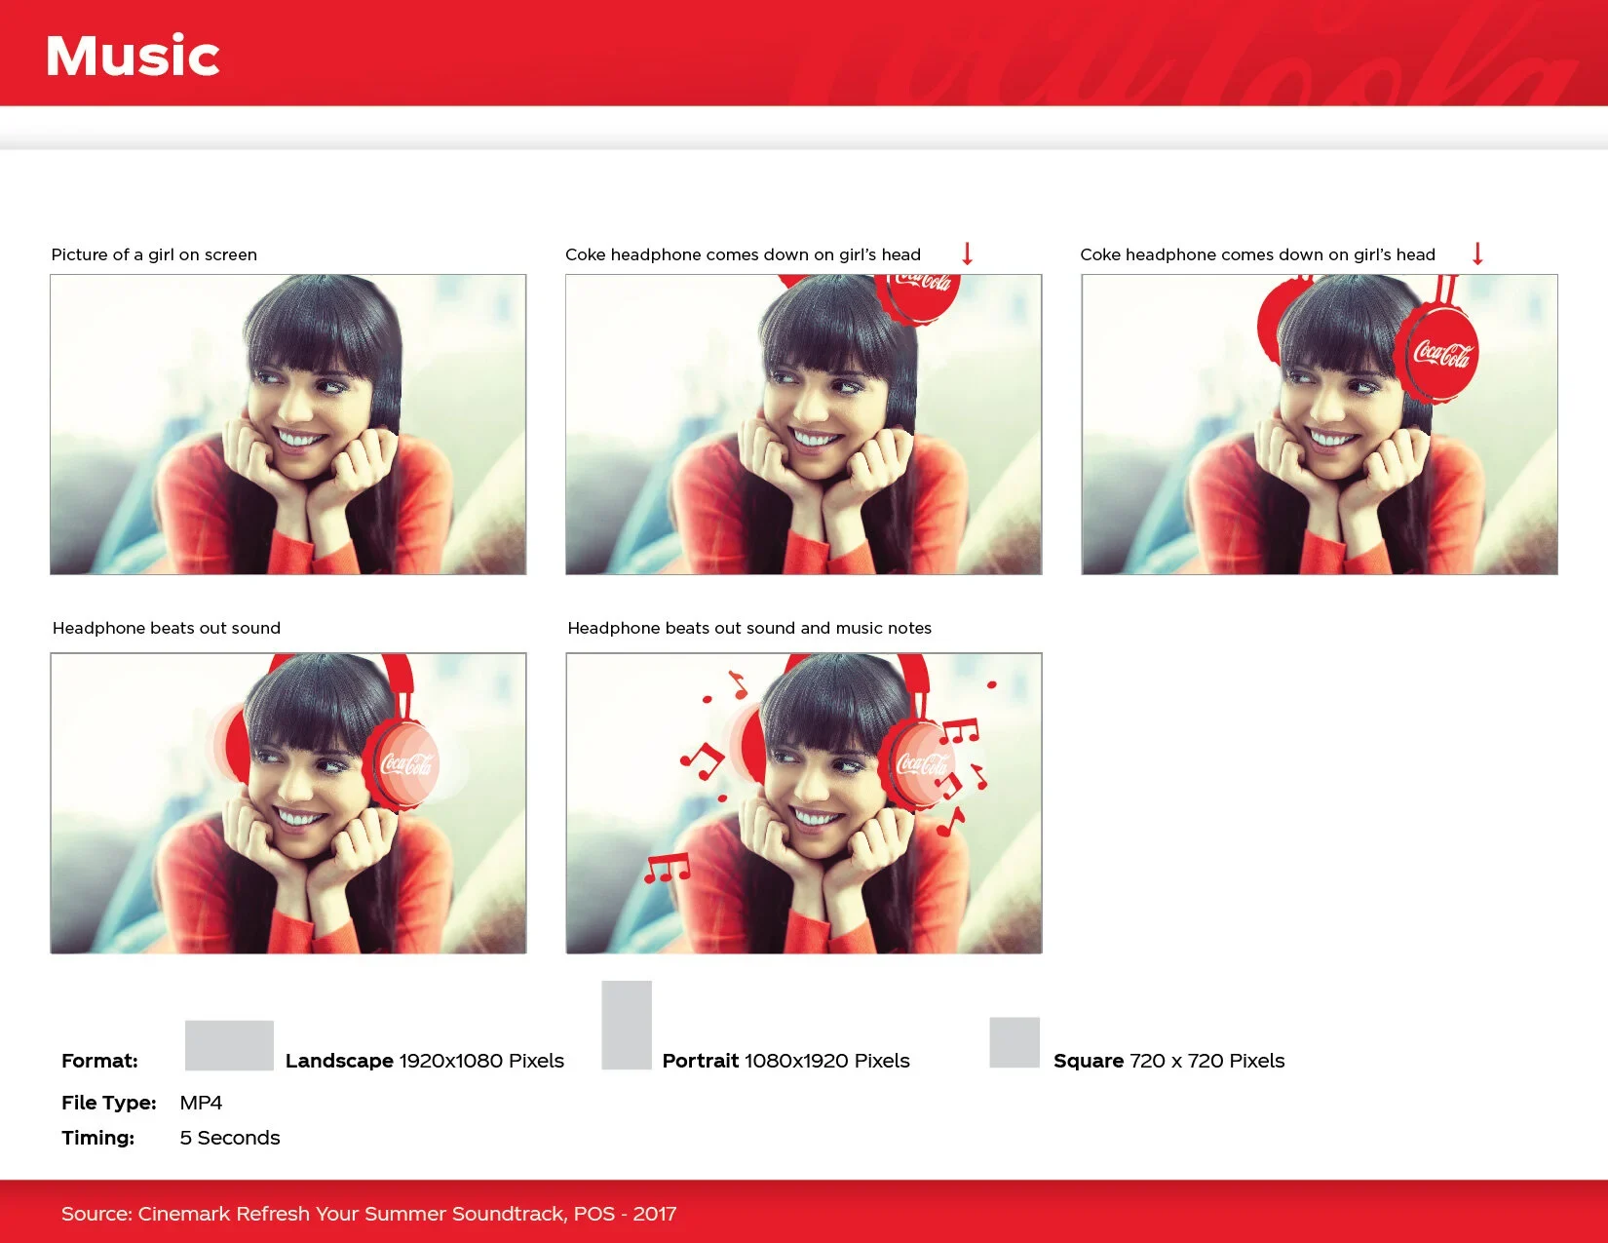Click the caption 'Picture of a girl on screen'
Screen dimensions: 1608x1243
click(154, 254)
